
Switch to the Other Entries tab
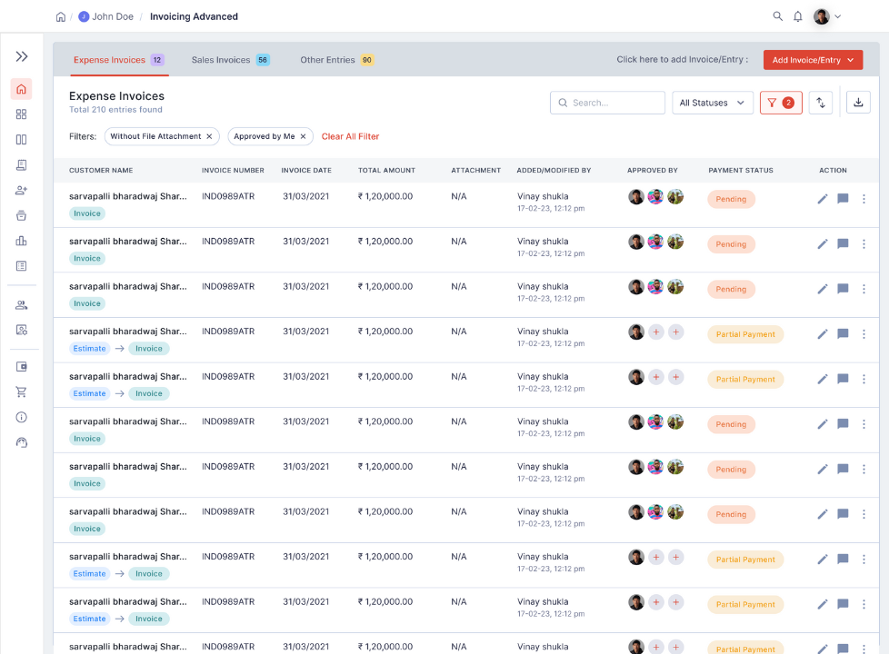click(336, 60)
